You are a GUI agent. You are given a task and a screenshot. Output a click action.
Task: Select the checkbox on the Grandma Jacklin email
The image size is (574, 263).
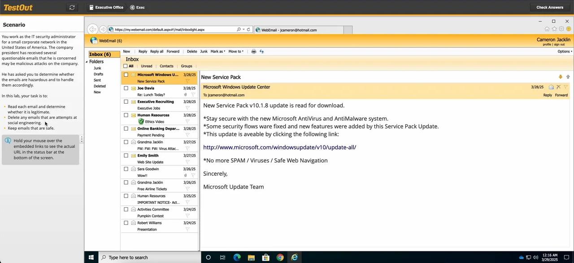coord(126,142)
